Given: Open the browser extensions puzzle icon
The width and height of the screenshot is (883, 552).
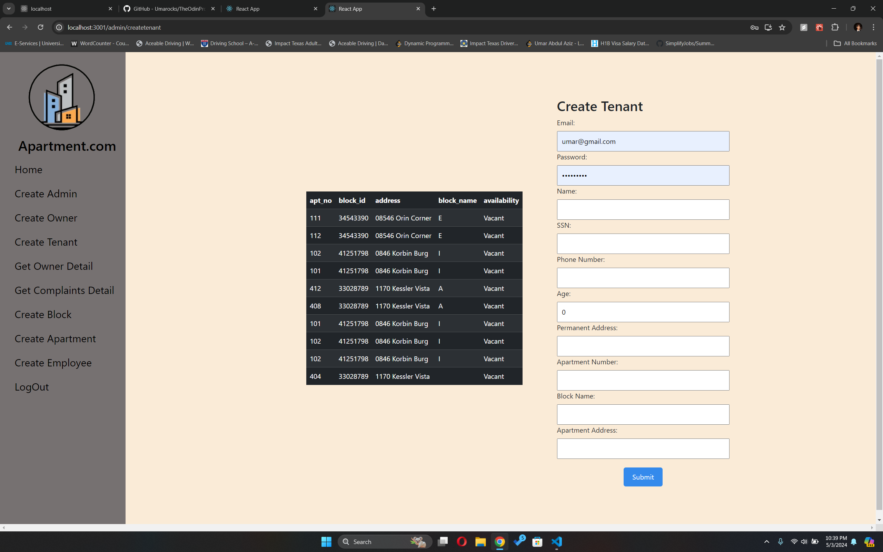Looking at the screenshot, I should pyautogui.click(x=835, y=27).
